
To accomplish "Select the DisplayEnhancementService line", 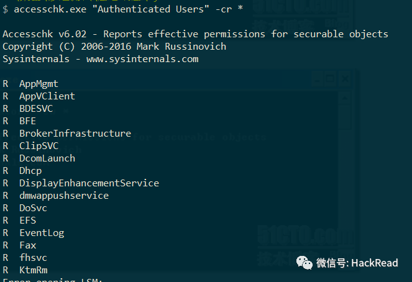I will 81,183.
